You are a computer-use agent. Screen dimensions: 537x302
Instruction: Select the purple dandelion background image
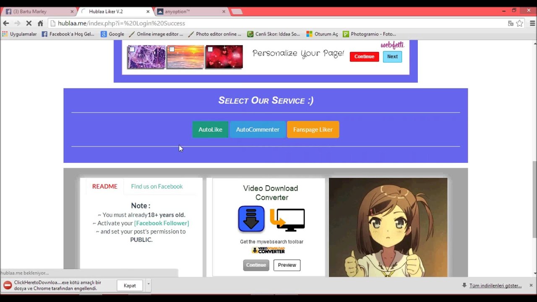point(146,57)
